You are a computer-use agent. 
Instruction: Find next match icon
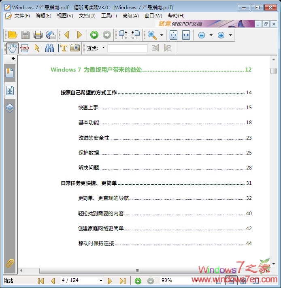click(x=168, y=48)
